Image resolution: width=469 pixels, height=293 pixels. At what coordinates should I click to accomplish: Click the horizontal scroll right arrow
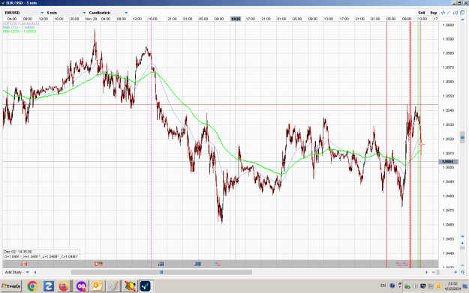point(426,272)
